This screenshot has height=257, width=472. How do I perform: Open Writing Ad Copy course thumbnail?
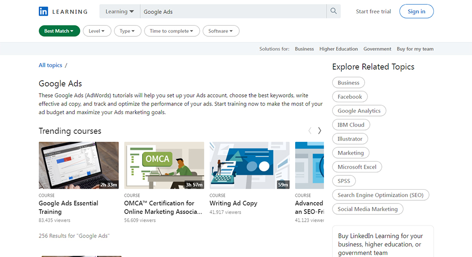249,165
